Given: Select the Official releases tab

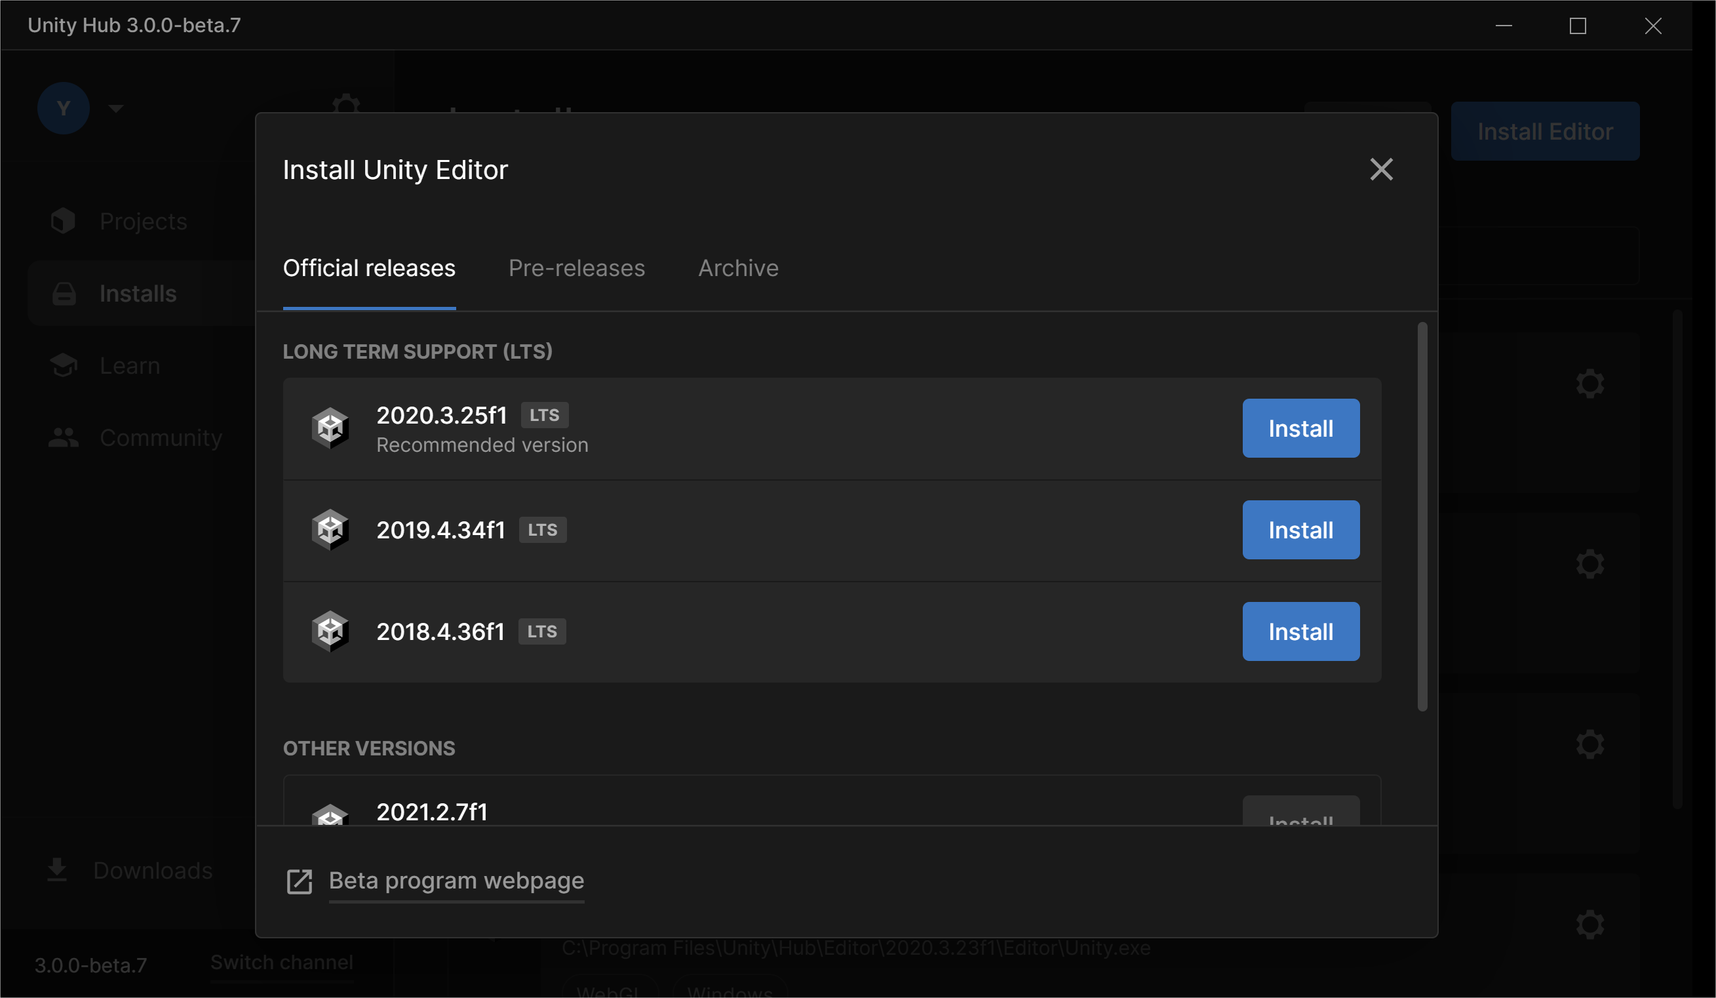Looking at the screenshot, I should [x=369, y=268].
